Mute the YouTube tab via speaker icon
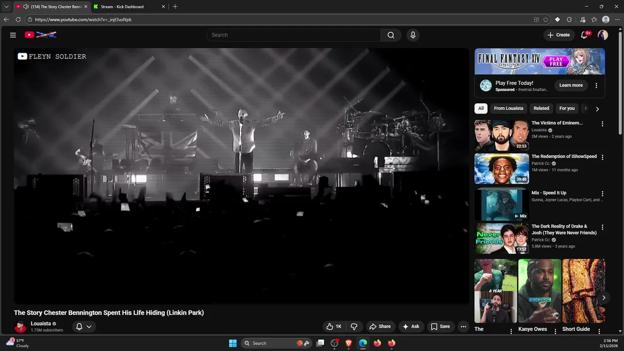The image size is (624, 351). tap(25, 7)
